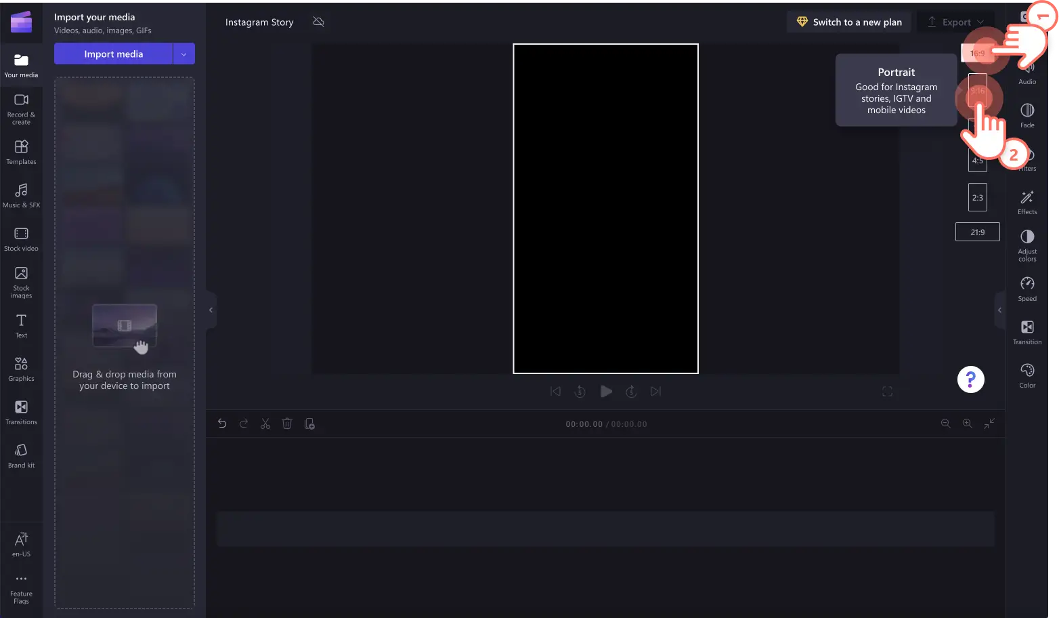Select the Text tool in the sidebar

22,325
